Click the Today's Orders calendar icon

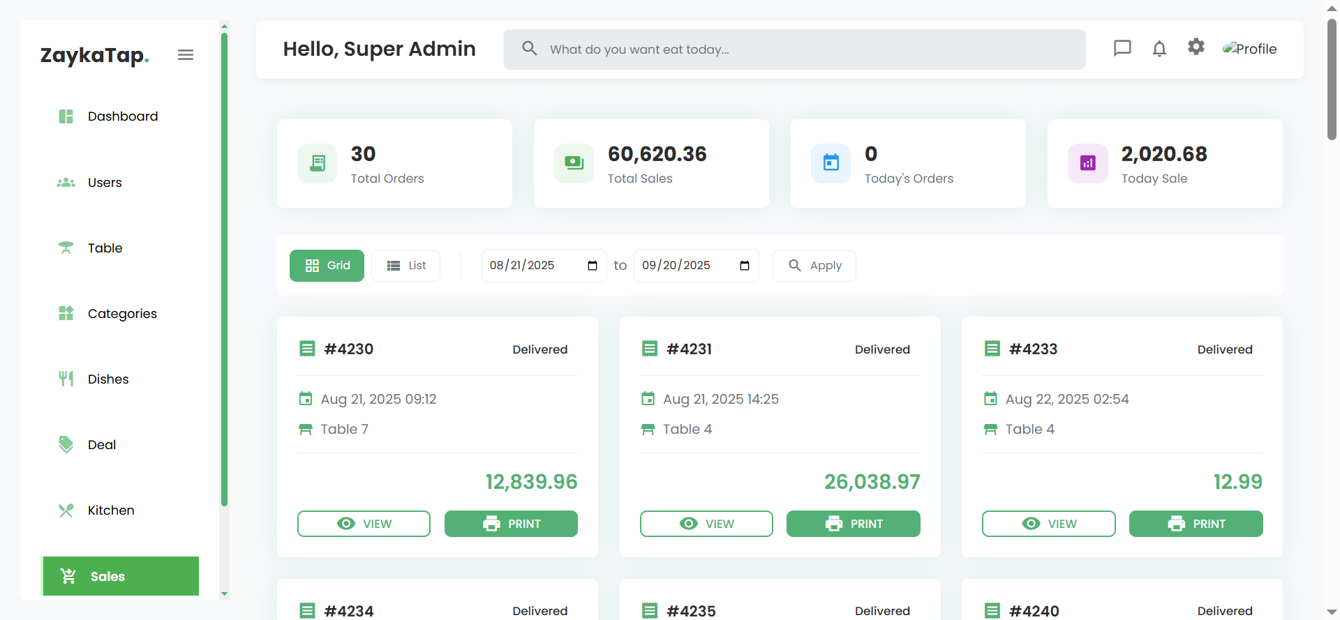(831, 163)
